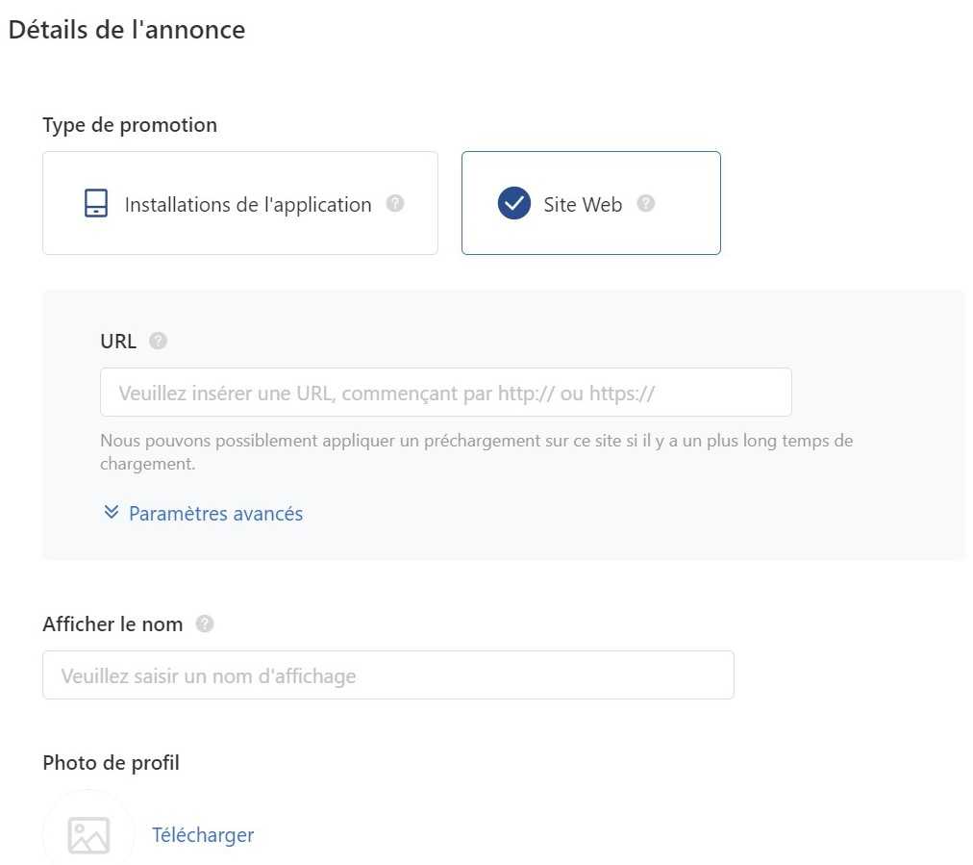Focus the URL input field
Image resolution: width=973 pixels, height=865 pixels.
pos(445,393)
